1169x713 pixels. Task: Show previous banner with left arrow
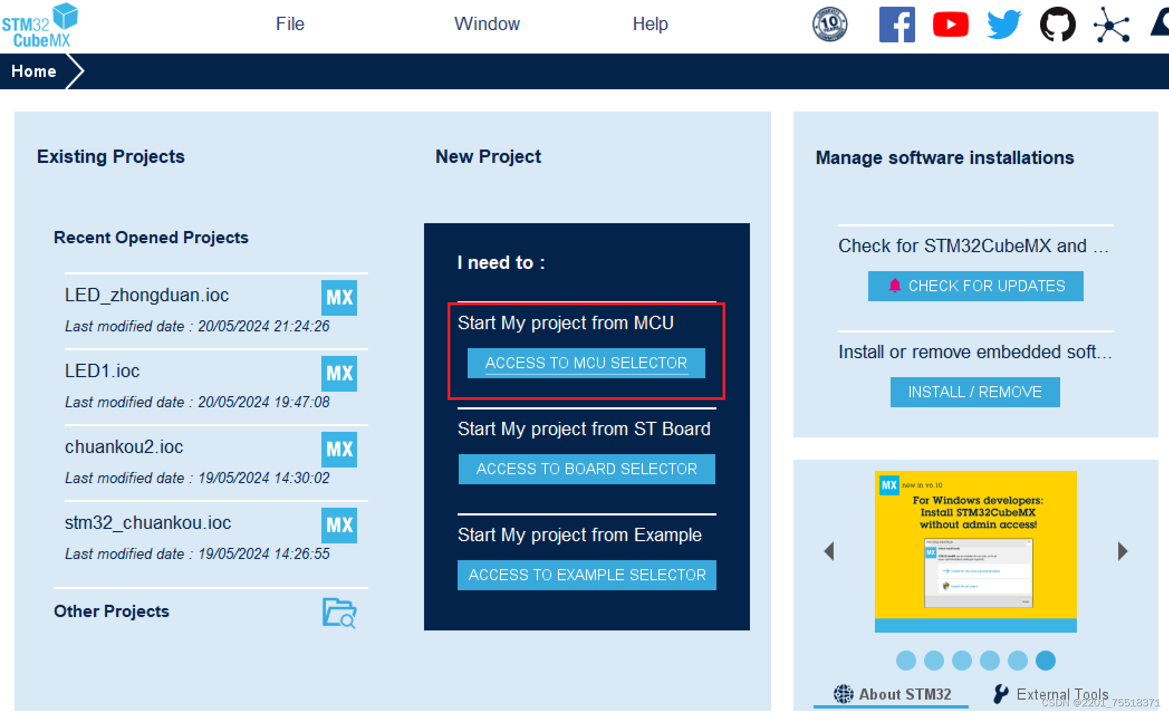829,551
